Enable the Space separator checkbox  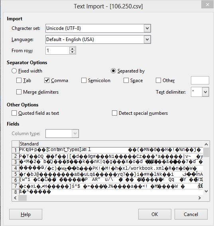tap(126, 81)
